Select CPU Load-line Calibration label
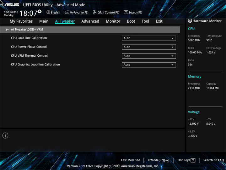The image size is (226, 170). [x=29, y=38]
